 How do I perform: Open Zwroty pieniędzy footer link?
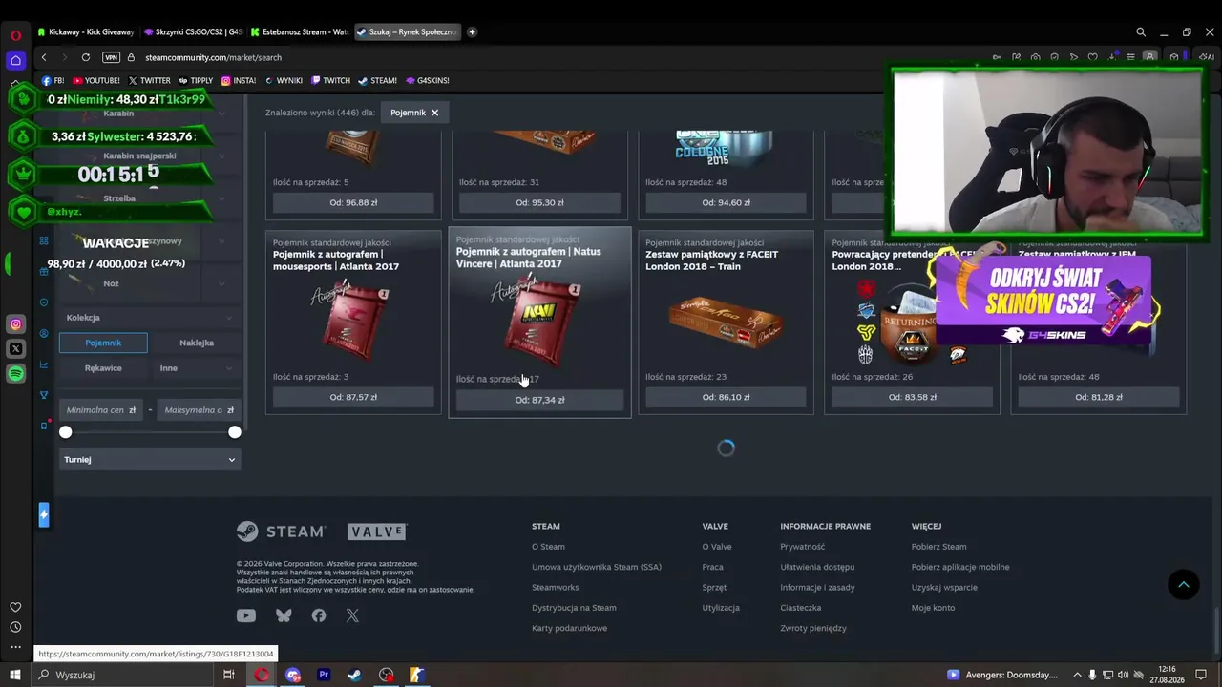click(x=813, y=628)
